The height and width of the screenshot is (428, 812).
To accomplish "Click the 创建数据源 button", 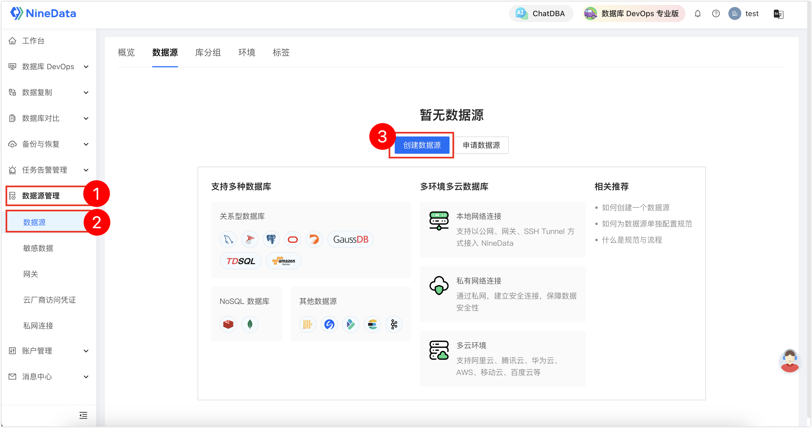I will [x=422, y=145].
